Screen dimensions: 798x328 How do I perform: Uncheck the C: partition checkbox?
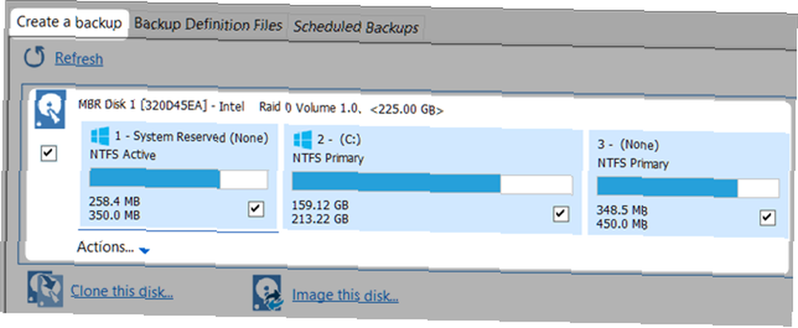tap(561, 214)
